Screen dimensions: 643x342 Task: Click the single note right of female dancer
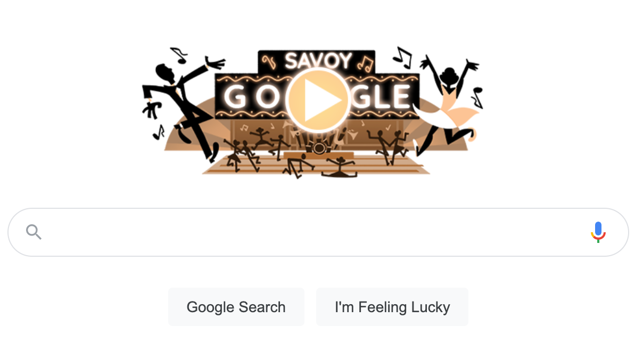[476, 97]
